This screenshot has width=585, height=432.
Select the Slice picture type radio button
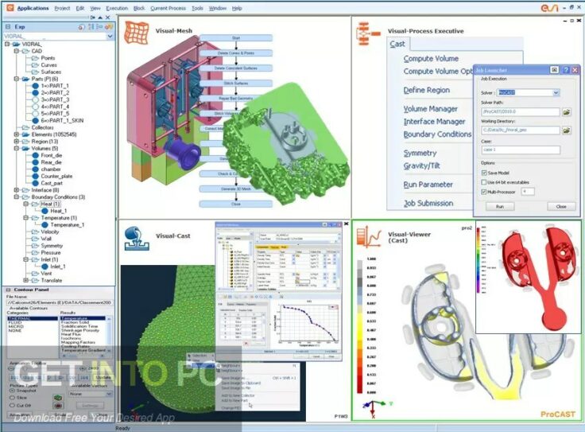[12, 398]
